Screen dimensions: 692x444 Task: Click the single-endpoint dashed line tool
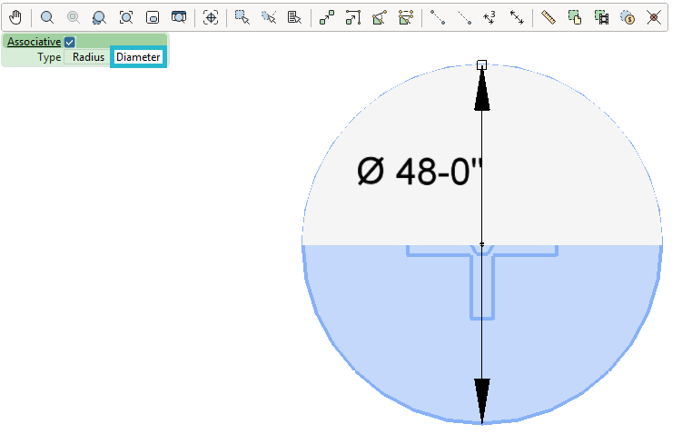(464, 17)
